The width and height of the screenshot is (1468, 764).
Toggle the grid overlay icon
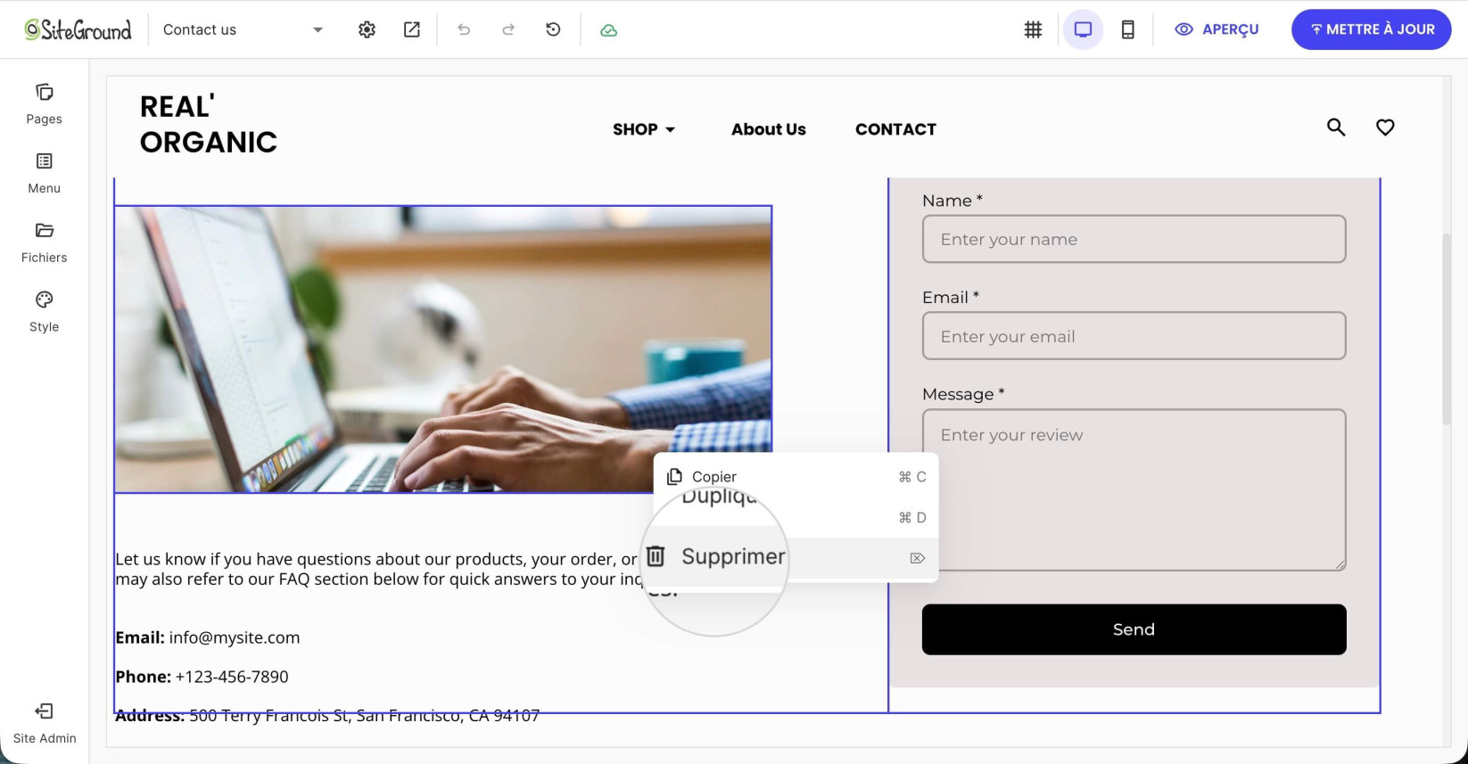[1033, 29]
